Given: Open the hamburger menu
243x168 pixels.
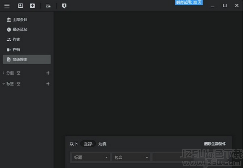Looking at the screenshot, I should pos(7,6).
